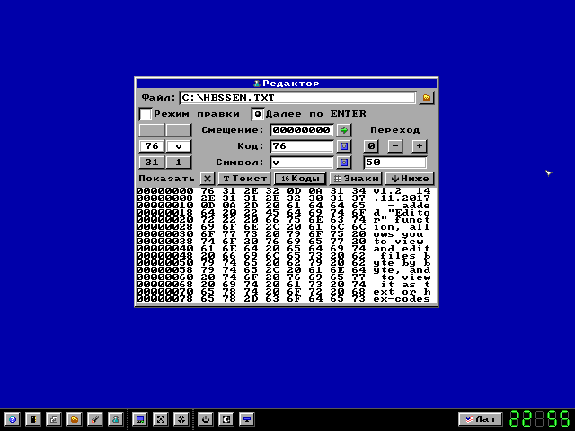Click the green arrow beside Смещение field

tap(343, 130)
